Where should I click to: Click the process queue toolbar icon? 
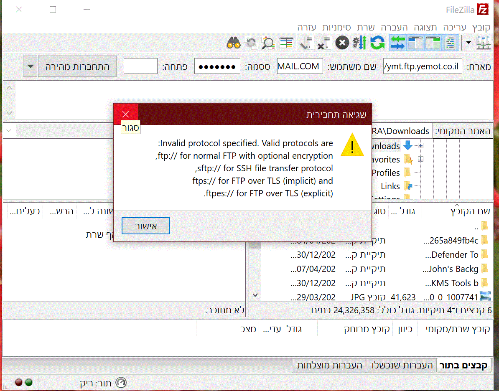359,43
